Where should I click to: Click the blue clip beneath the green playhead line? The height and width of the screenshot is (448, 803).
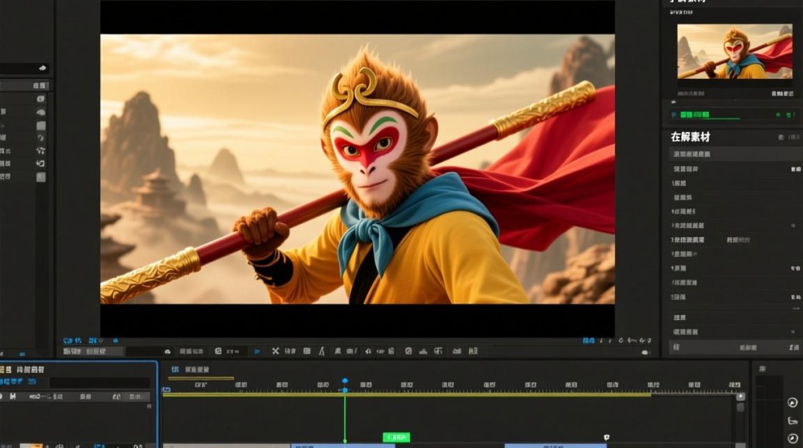[x=343, y=446]
